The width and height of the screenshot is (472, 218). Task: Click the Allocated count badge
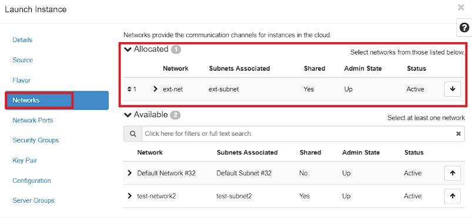[x=176, y=50]
